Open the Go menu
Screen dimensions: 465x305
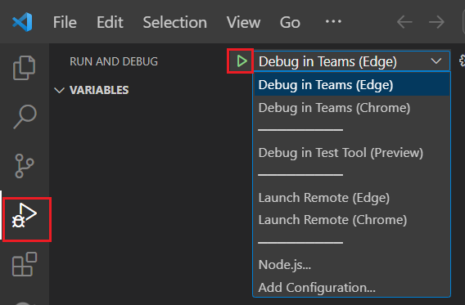click(290, 22)
